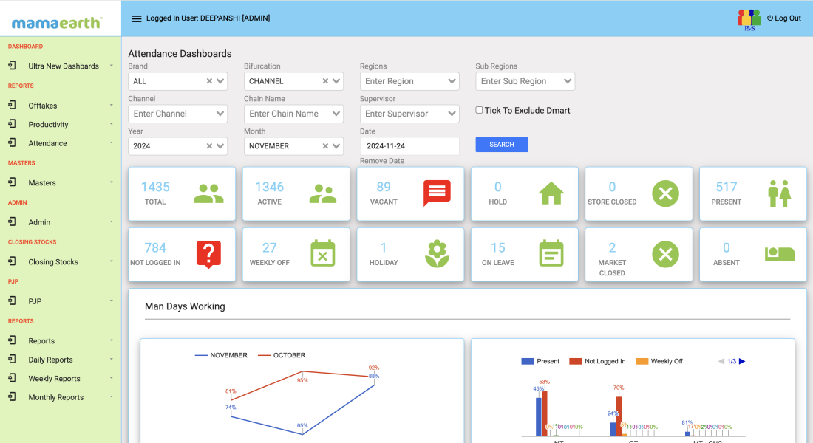Expand the Attendance sidebar menu

pos(61,143)
